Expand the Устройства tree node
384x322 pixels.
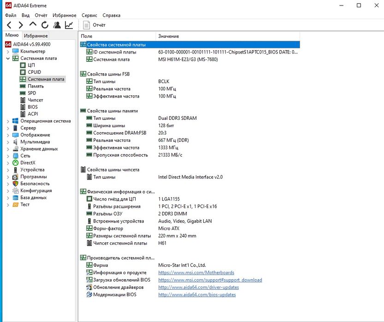point(8,170)
